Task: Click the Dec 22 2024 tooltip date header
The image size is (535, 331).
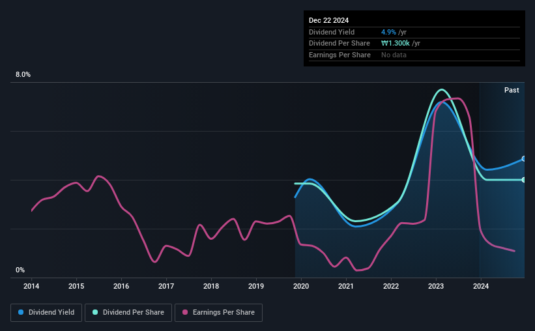Action: (328, 20)
